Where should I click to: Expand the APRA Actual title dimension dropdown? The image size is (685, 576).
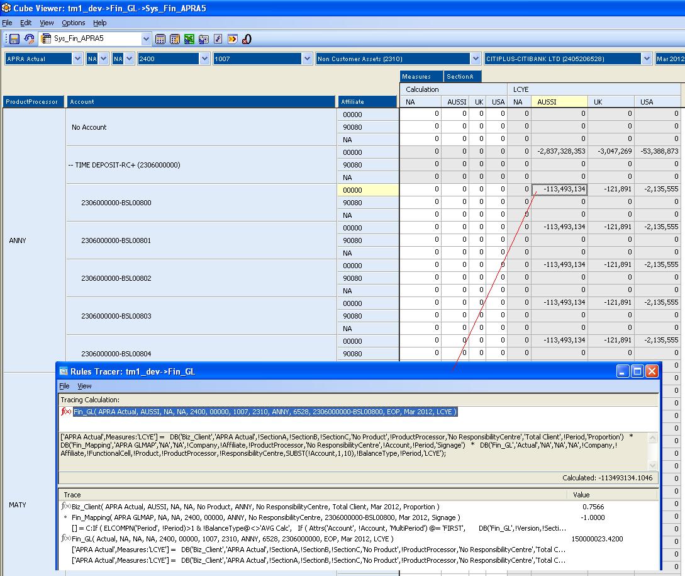click(77, 59)
